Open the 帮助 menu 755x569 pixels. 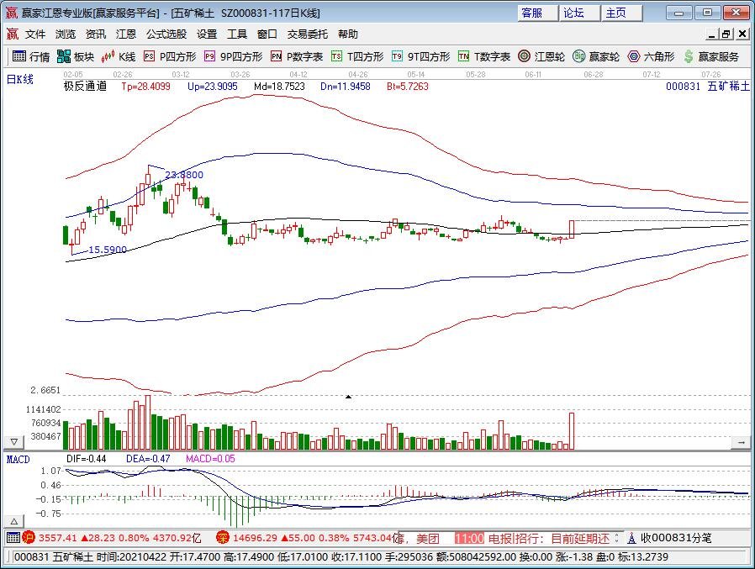(347, 34)
